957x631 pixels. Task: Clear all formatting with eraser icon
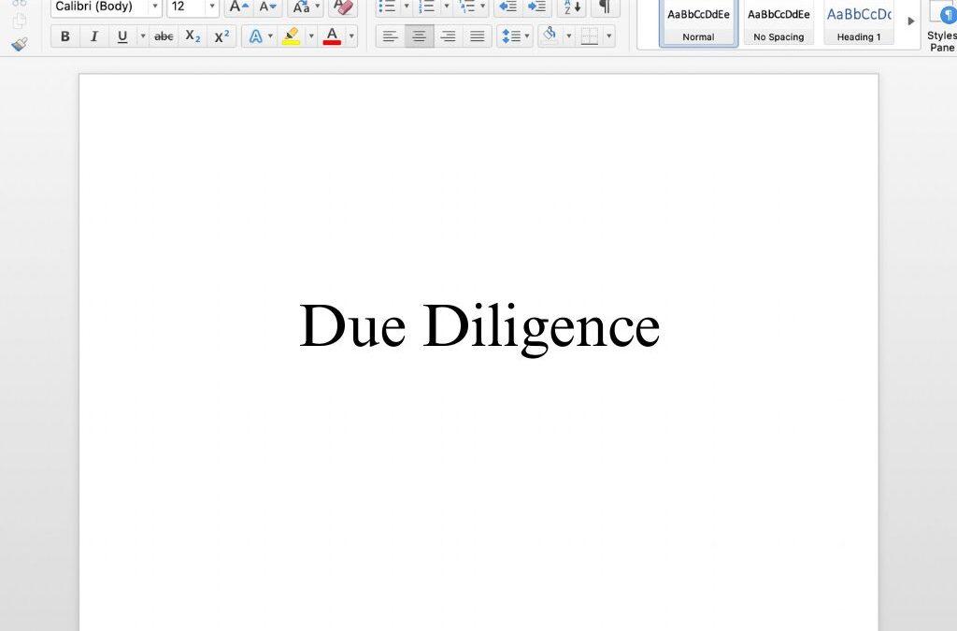point(344,7)
